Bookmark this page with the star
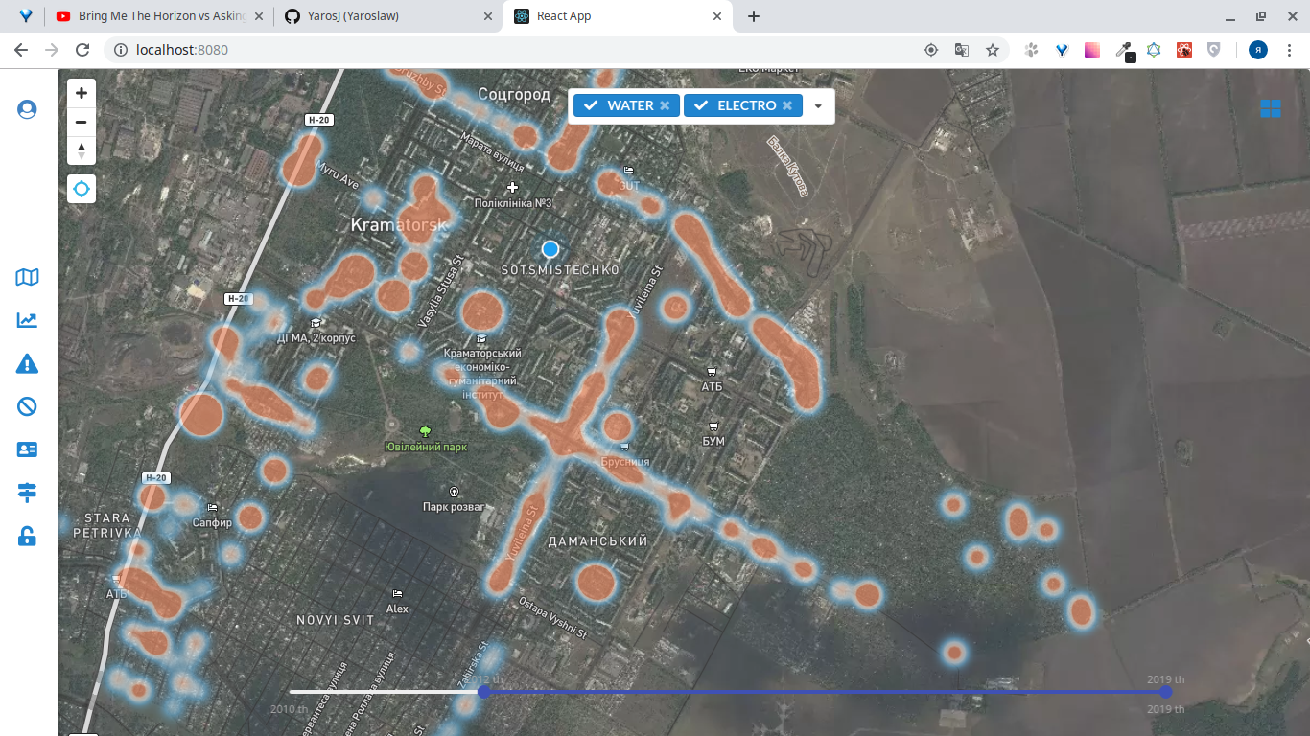The image size is (1310, 736). [x=993, y=50]
